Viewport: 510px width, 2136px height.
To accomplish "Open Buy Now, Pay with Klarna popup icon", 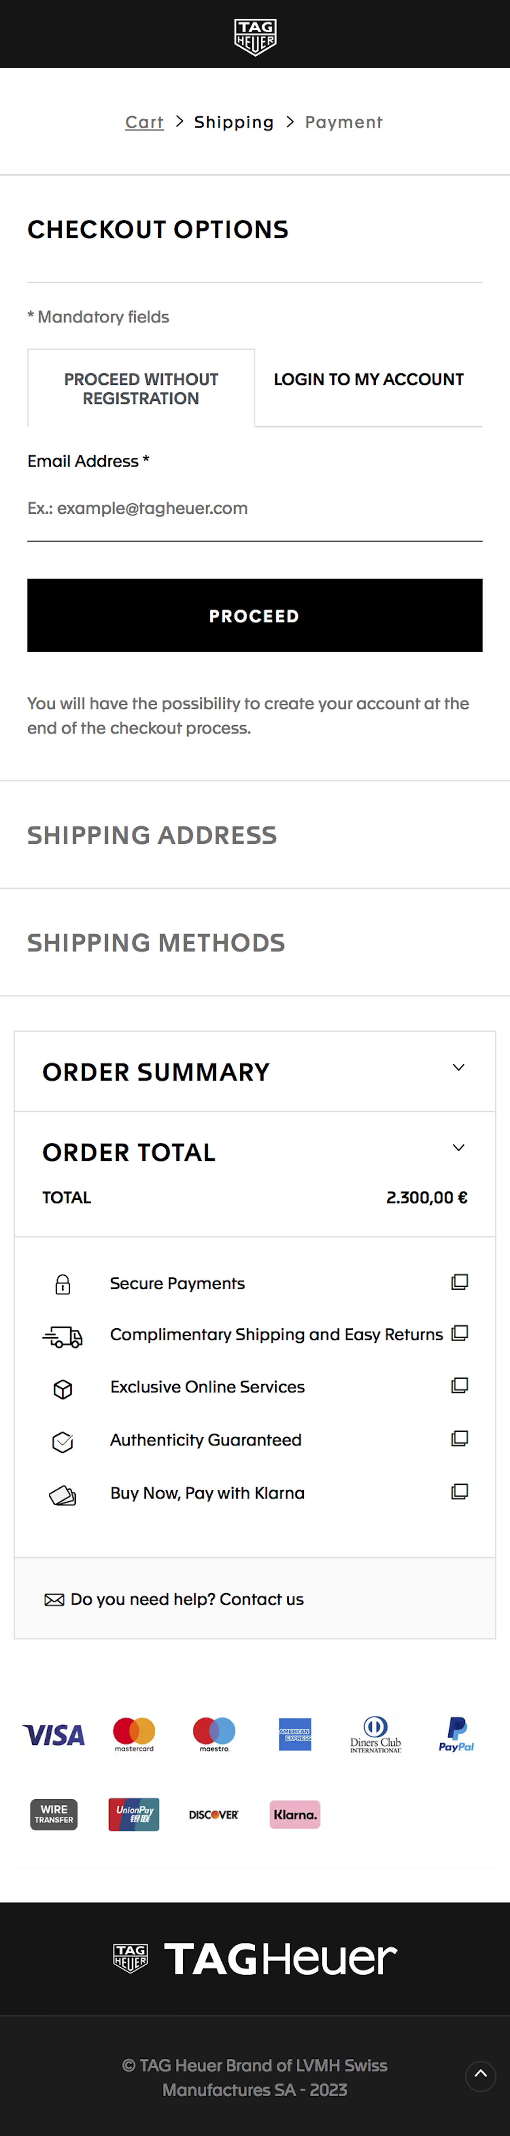I will (460, 1492).
